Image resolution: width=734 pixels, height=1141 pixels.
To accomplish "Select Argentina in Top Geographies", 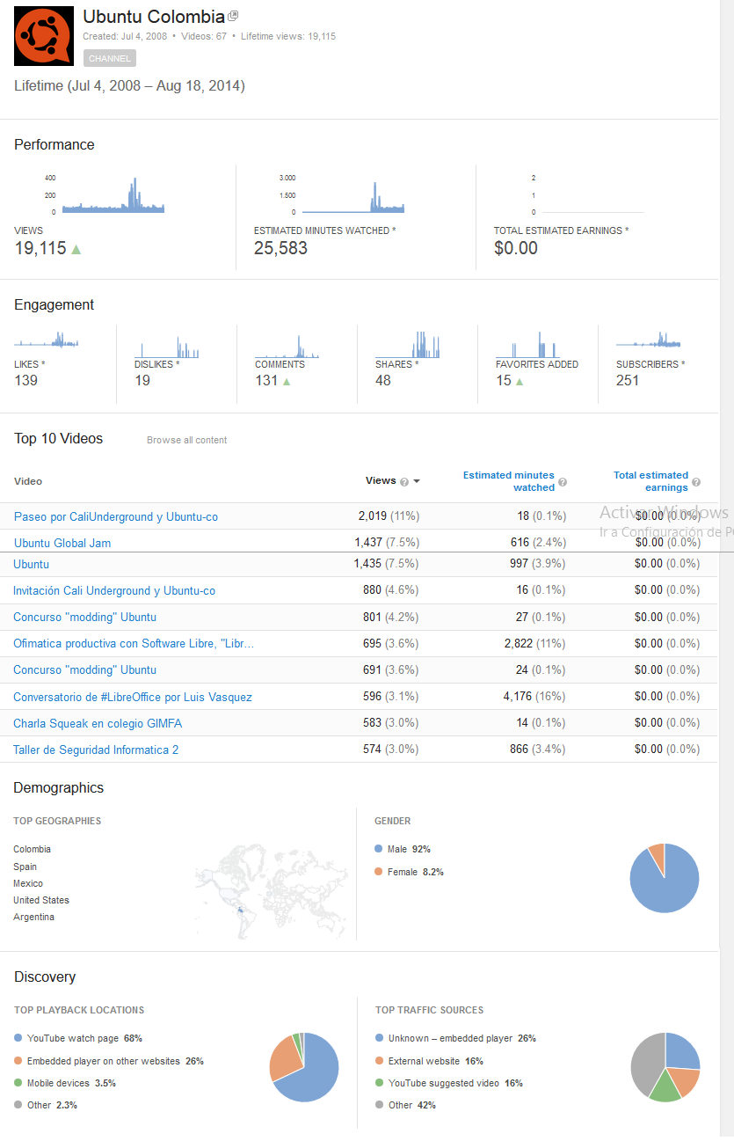I will coord(33,917).
